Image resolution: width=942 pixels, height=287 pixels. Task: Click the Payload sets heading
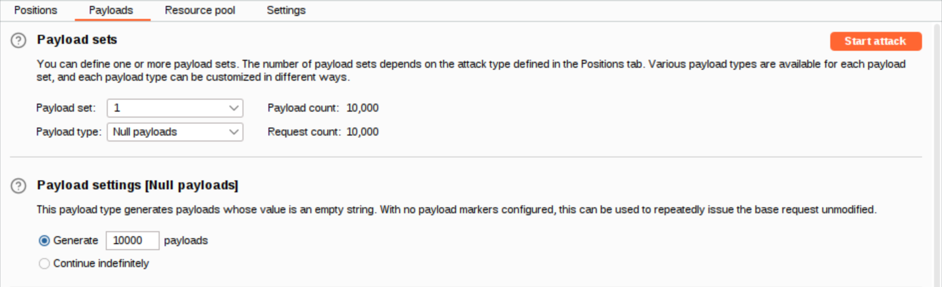point(77,40)
